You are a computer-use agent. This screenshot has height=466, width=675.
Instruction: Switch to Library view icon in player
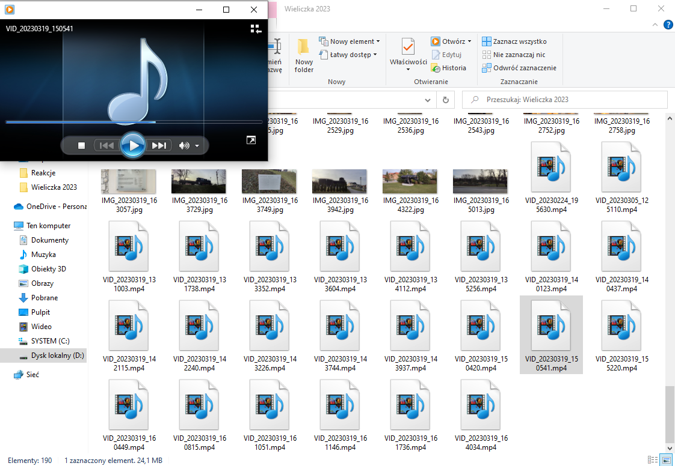pyautogui.click(x=256, y=29)
